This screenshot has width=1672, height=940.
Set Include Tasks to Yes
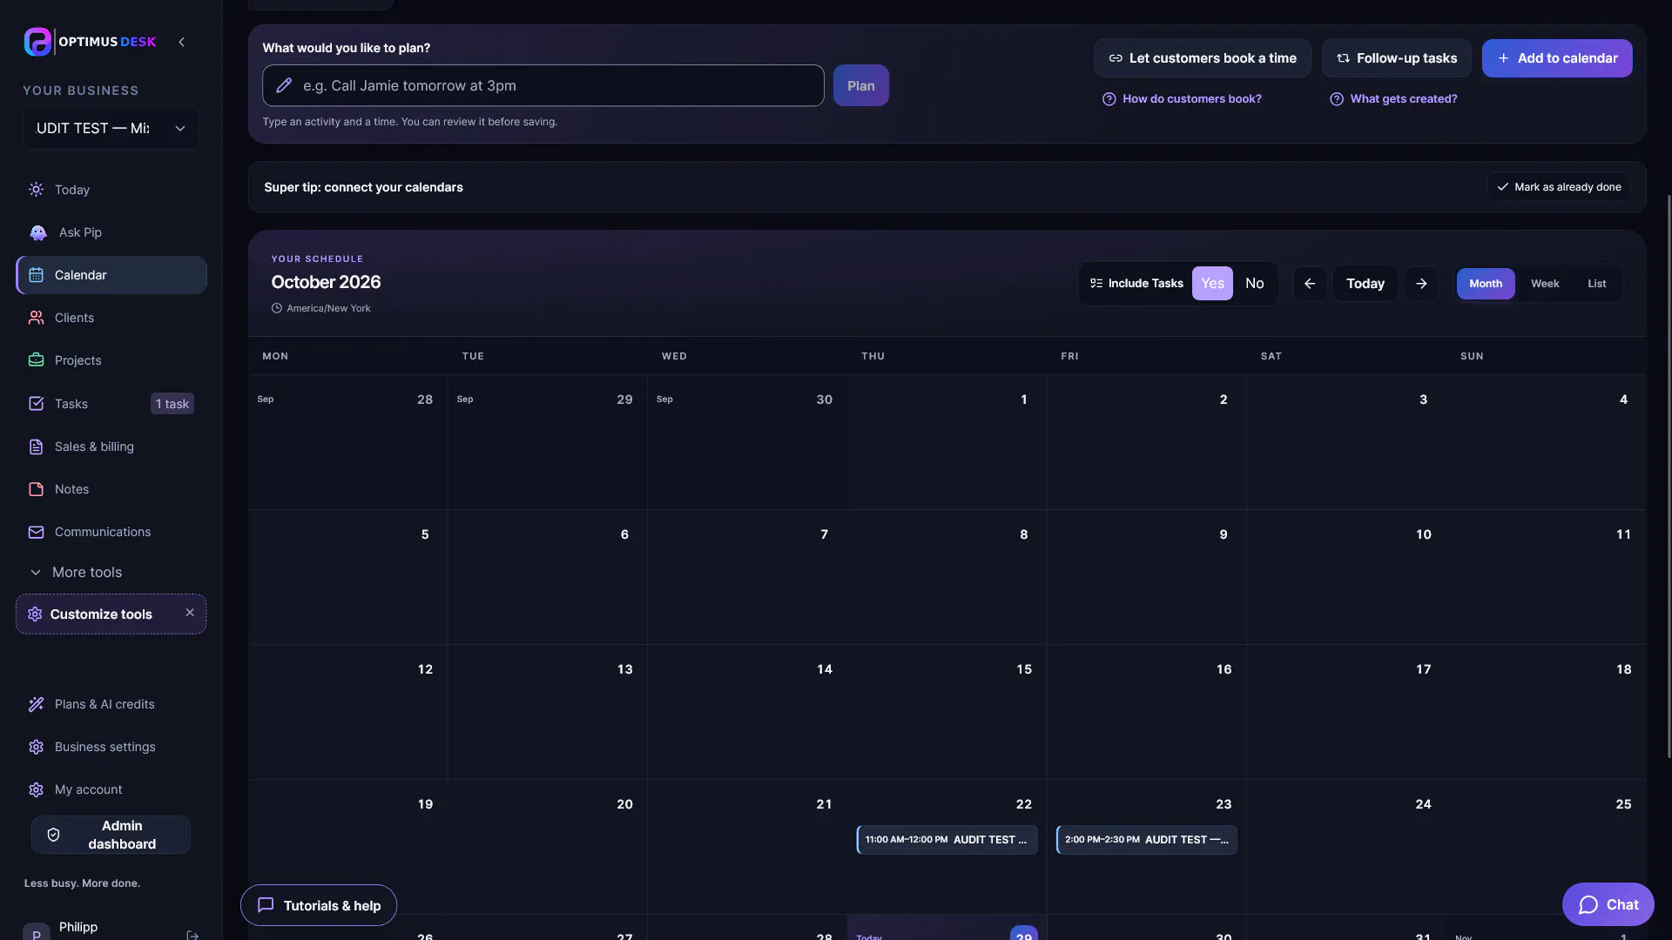tap(1212, 284)
